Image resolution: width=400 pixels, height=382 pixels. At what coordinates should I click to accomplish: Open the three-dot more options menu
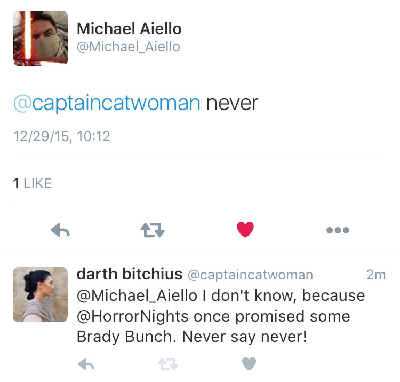(x=338, y=230)
